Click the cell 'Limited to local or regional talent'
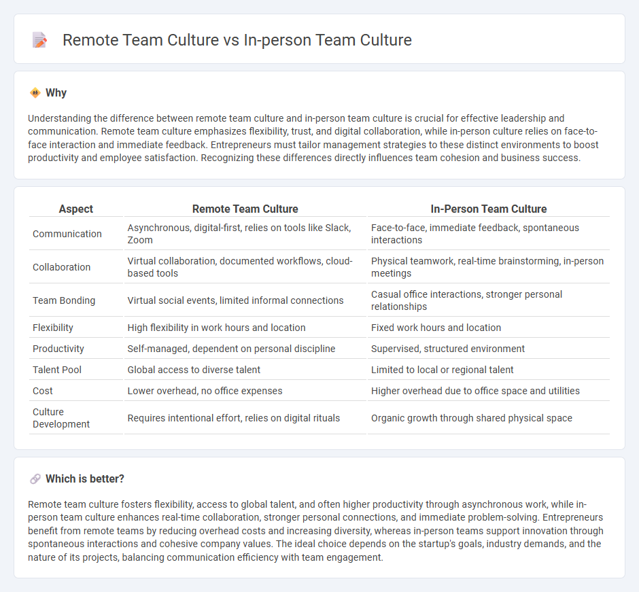Image resolution: width=639 pixels, height=592 pixels. [x=489, y=370]
